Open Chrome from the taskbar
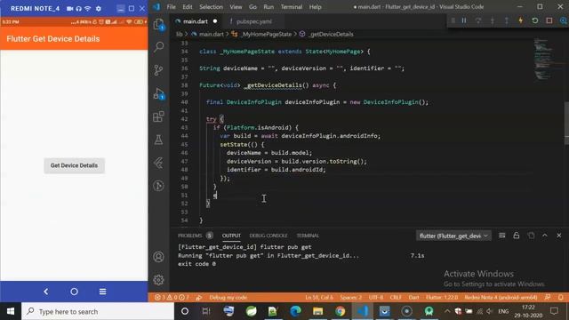Screen dimensions: 569x320 click(340, 311)
